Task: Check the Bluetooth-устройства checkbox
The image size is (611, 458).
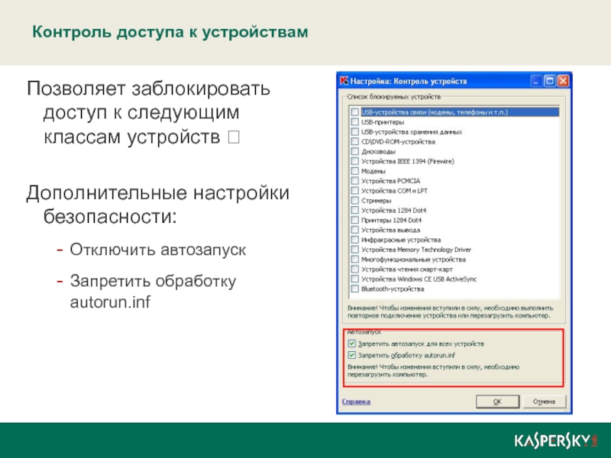Action: 354,289
